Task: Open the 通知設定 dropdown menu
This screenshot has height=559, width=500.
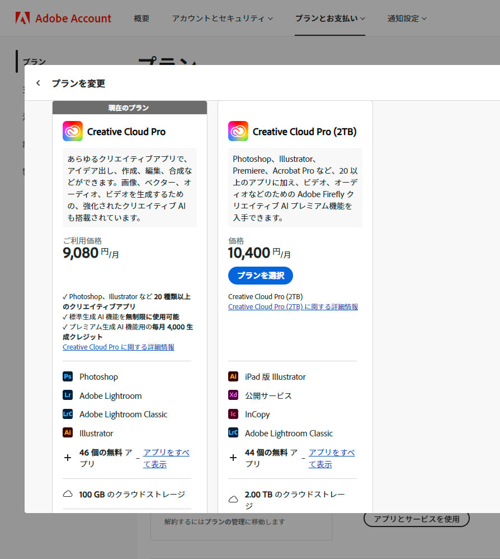Action: 407,18
